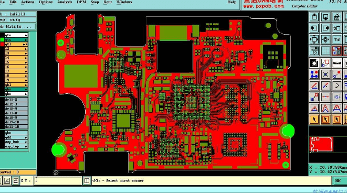Click the blue X center snap icon

325,74
